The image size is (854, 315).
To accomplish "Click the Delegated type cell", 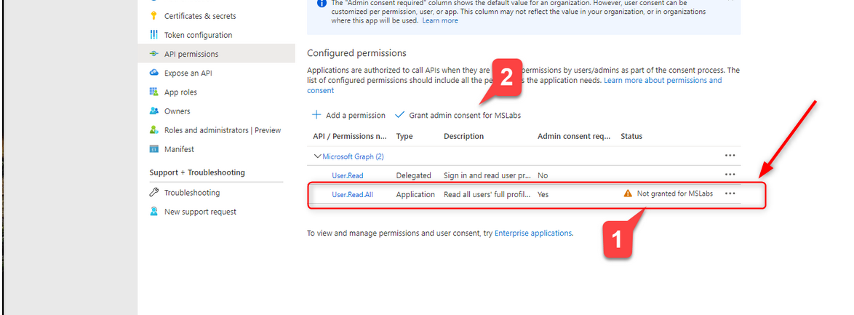I will [x=413, y=175].
